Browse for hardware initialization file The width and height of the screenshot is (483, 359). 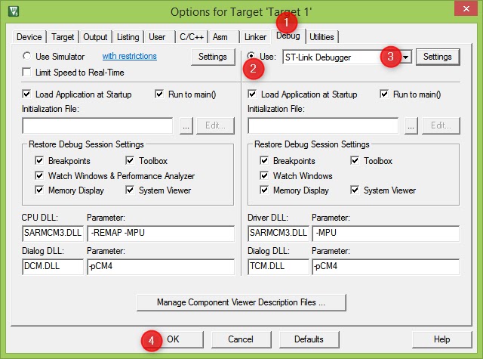411,125
